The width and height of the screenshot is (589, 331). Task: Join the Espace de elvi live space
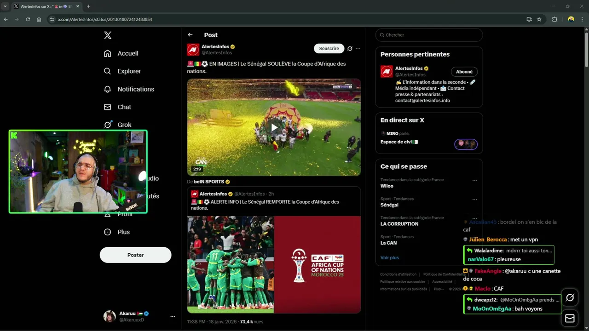click(x=399, y=142)
